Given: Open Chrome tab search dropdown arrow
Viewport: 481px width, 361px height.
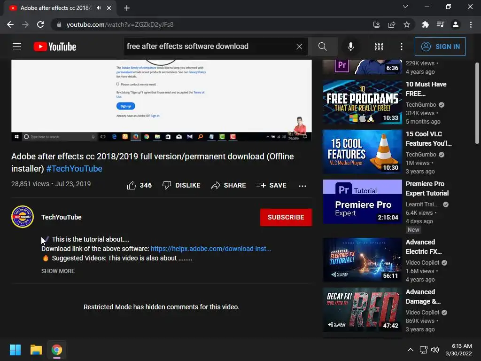Looking at the screenshot, I should click(405, 7).
